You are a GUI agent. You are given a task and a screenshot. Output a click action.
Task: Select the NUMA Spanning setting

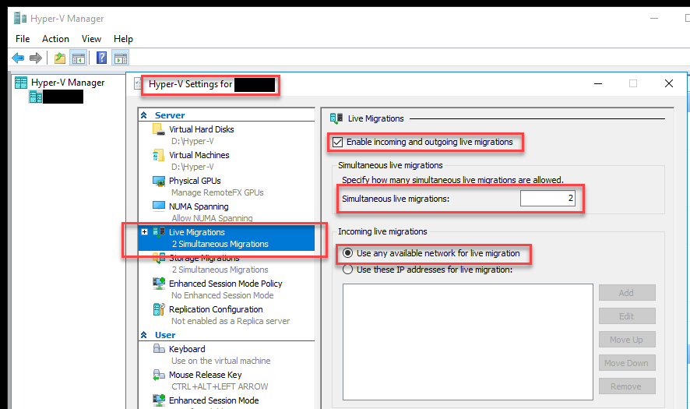(x=199, y=206)
